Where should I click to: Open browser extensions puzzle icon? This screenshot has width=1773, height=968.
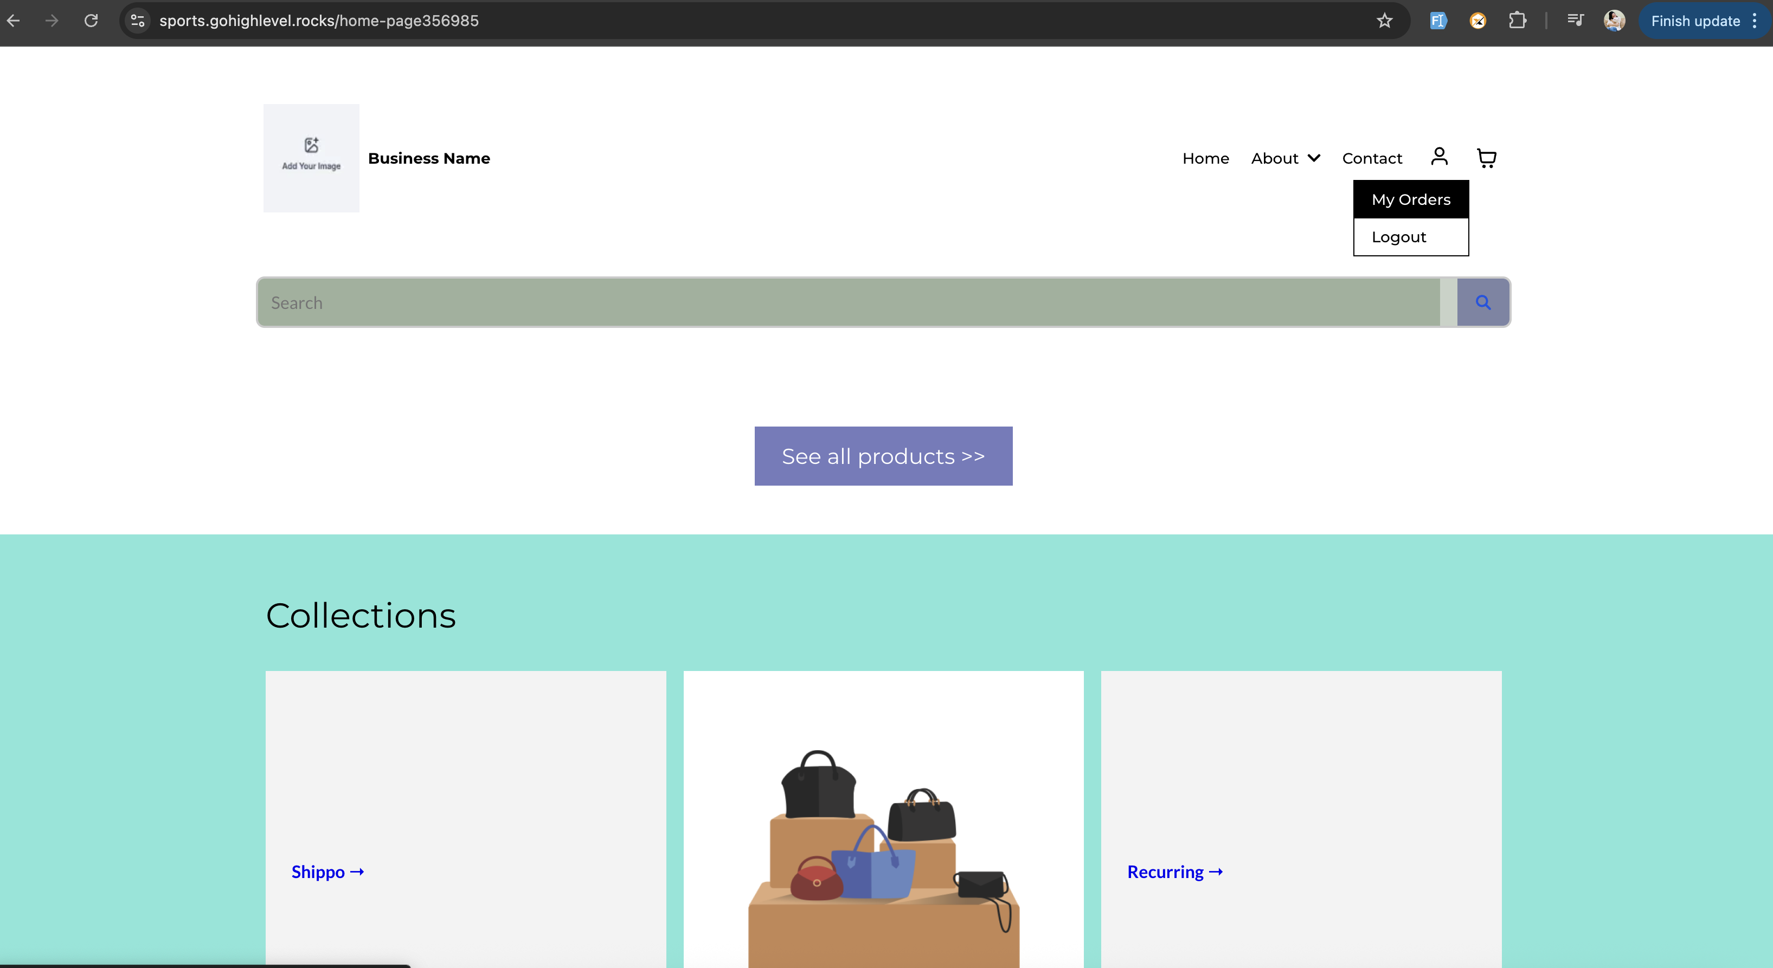coord(1518,21)
